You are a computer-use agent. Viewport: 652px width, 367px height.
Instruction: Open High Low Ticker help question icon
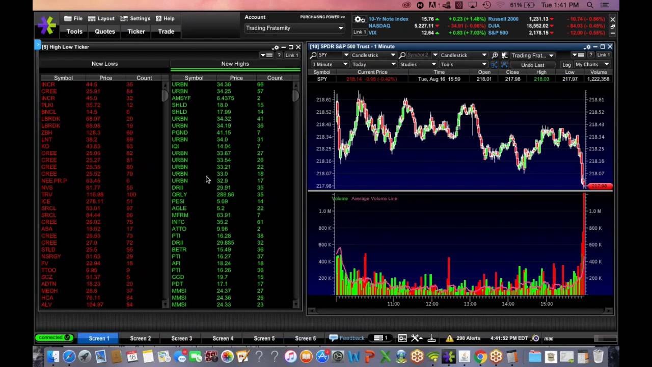[279, 55]
